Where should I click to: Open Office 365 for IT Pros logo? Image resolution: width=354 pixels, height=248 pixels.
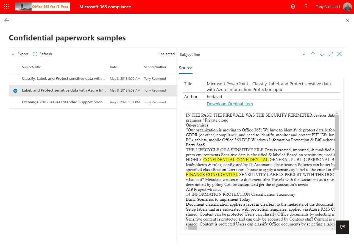tap(43, 7)
